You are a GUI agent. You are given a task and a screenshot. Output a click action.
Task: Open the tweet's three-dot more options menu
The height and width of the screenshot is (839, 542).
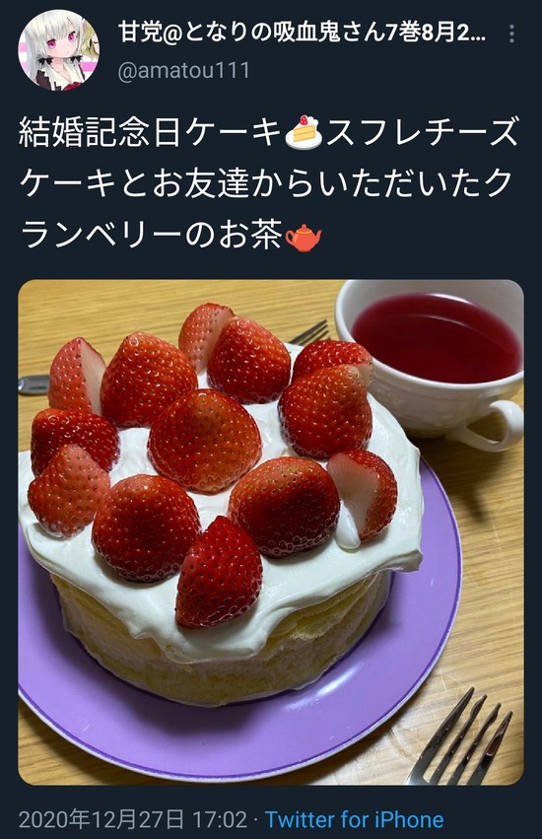(x=512, y=34)
